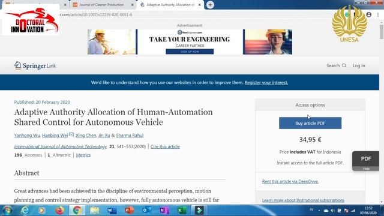Open Windows Start menu orb
This screenshot has width=384, height=216.
point(7,211)
